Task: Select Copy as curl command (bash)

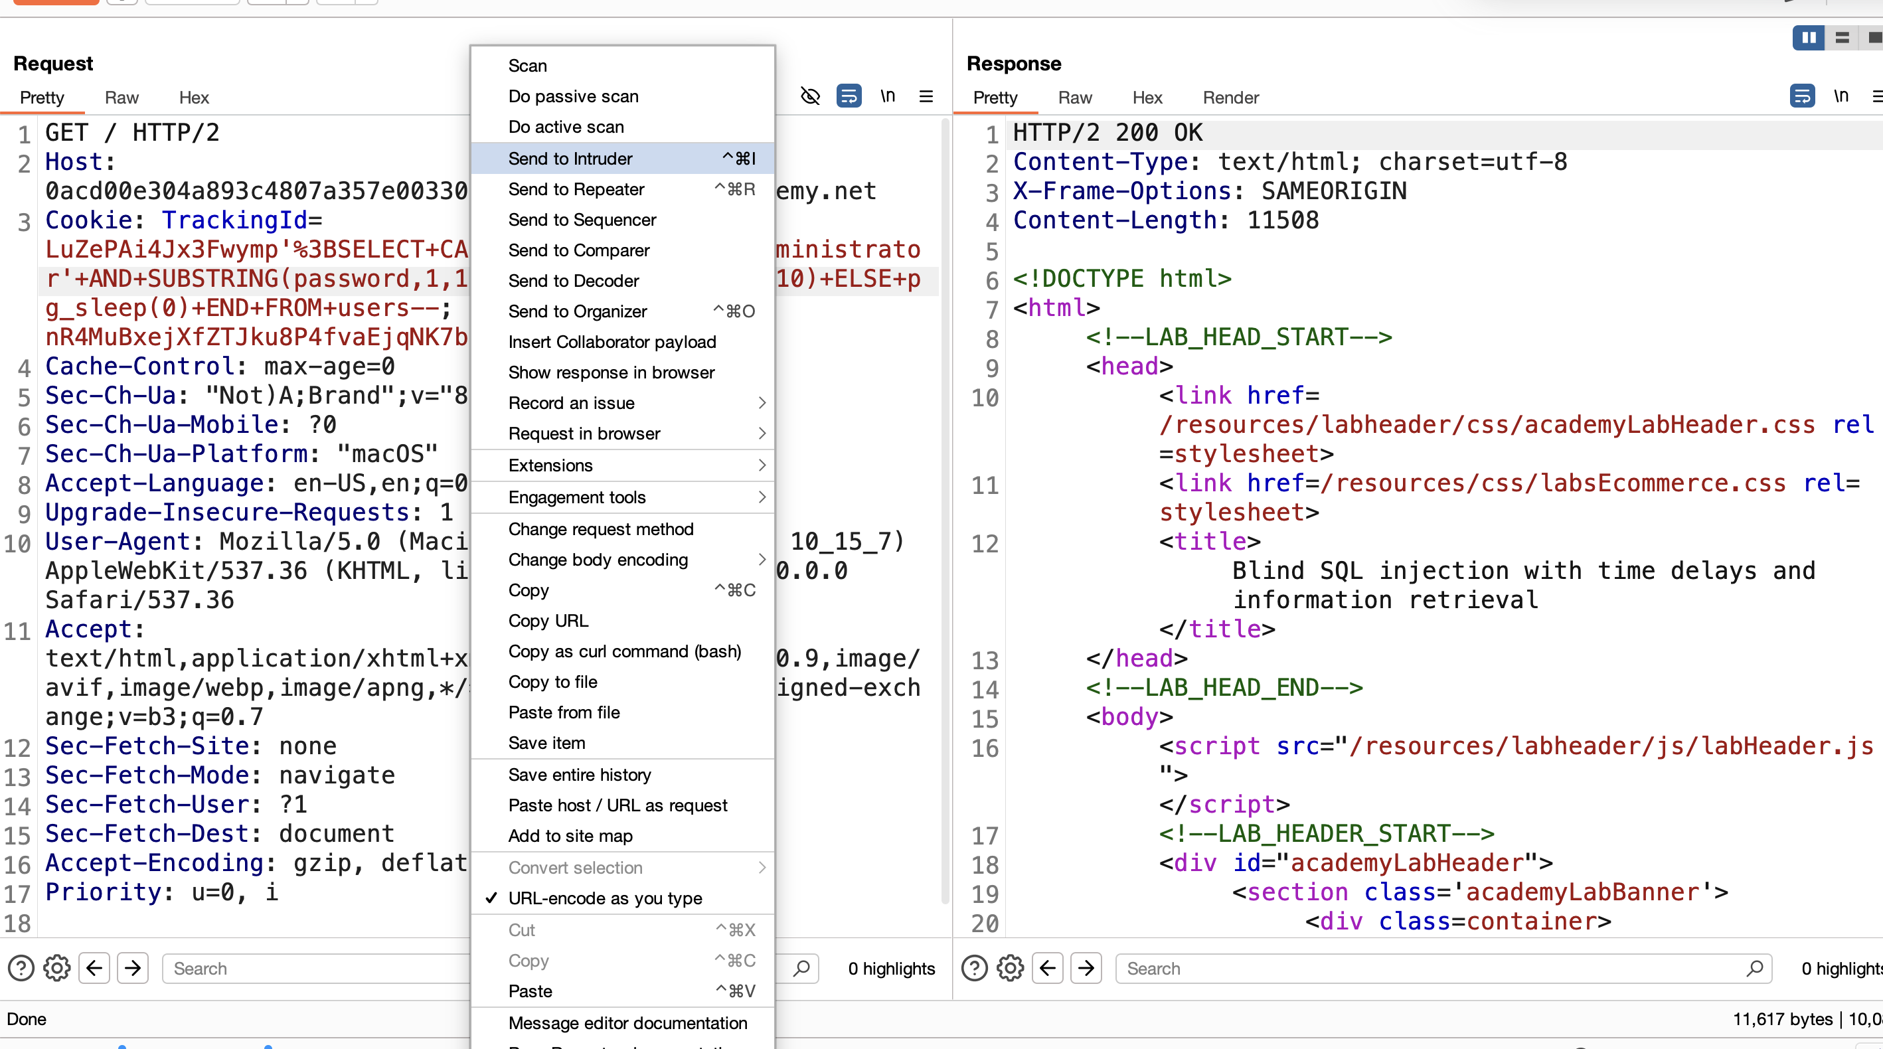Action: coord(623,651)
